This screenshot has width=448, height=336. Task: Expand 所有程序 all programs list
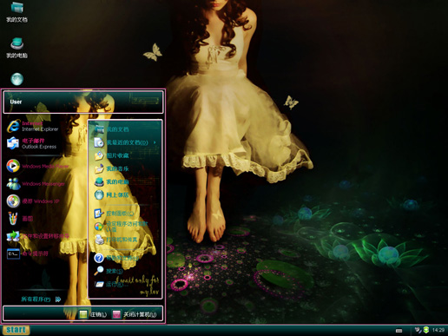(x=41, y=299)
